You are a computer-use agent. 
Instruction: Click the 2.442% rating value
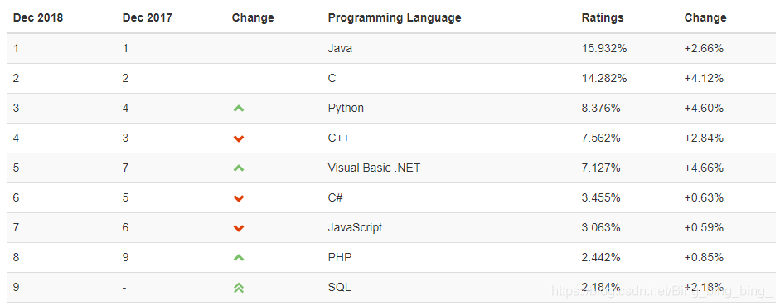point(601,257)
